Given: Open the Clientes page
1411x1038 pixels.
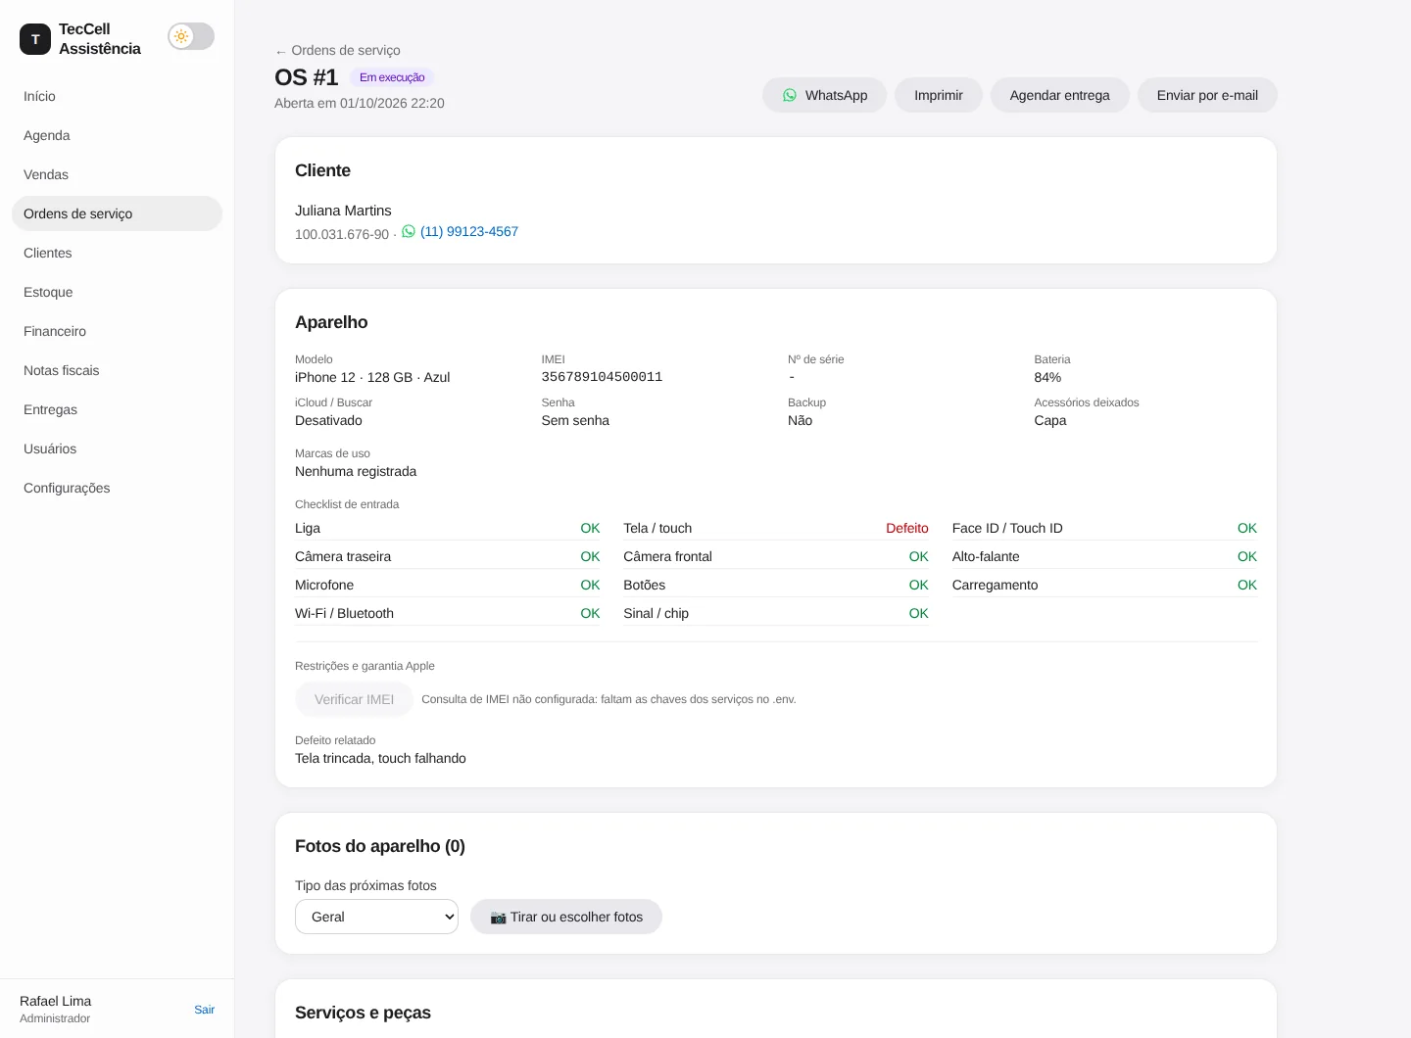Looking at the screenshot, I should [x=117, y=253].
